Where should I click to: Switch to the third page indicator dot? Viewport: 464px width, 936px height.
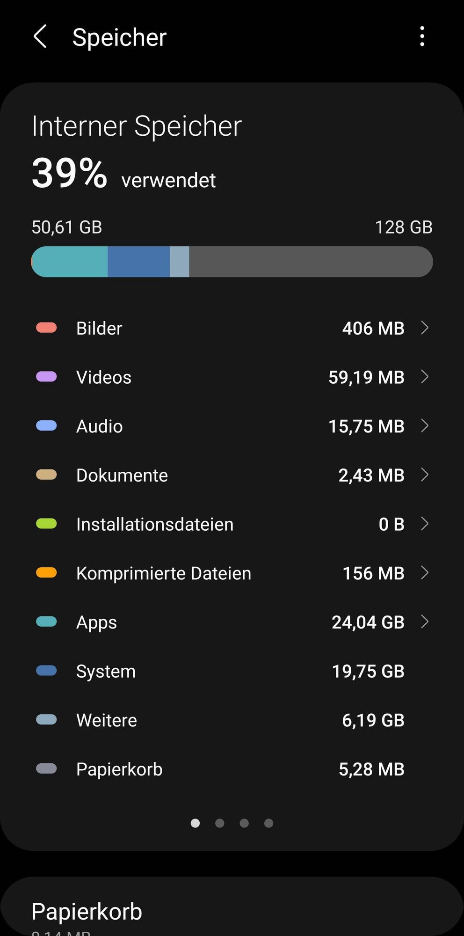(x=244, y=823)
